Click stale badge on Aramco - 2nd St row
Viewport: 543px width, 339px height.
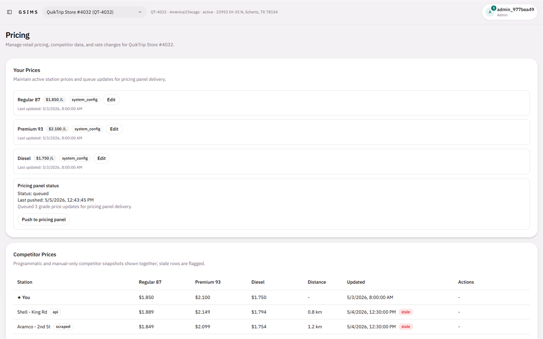pos(406,327)
